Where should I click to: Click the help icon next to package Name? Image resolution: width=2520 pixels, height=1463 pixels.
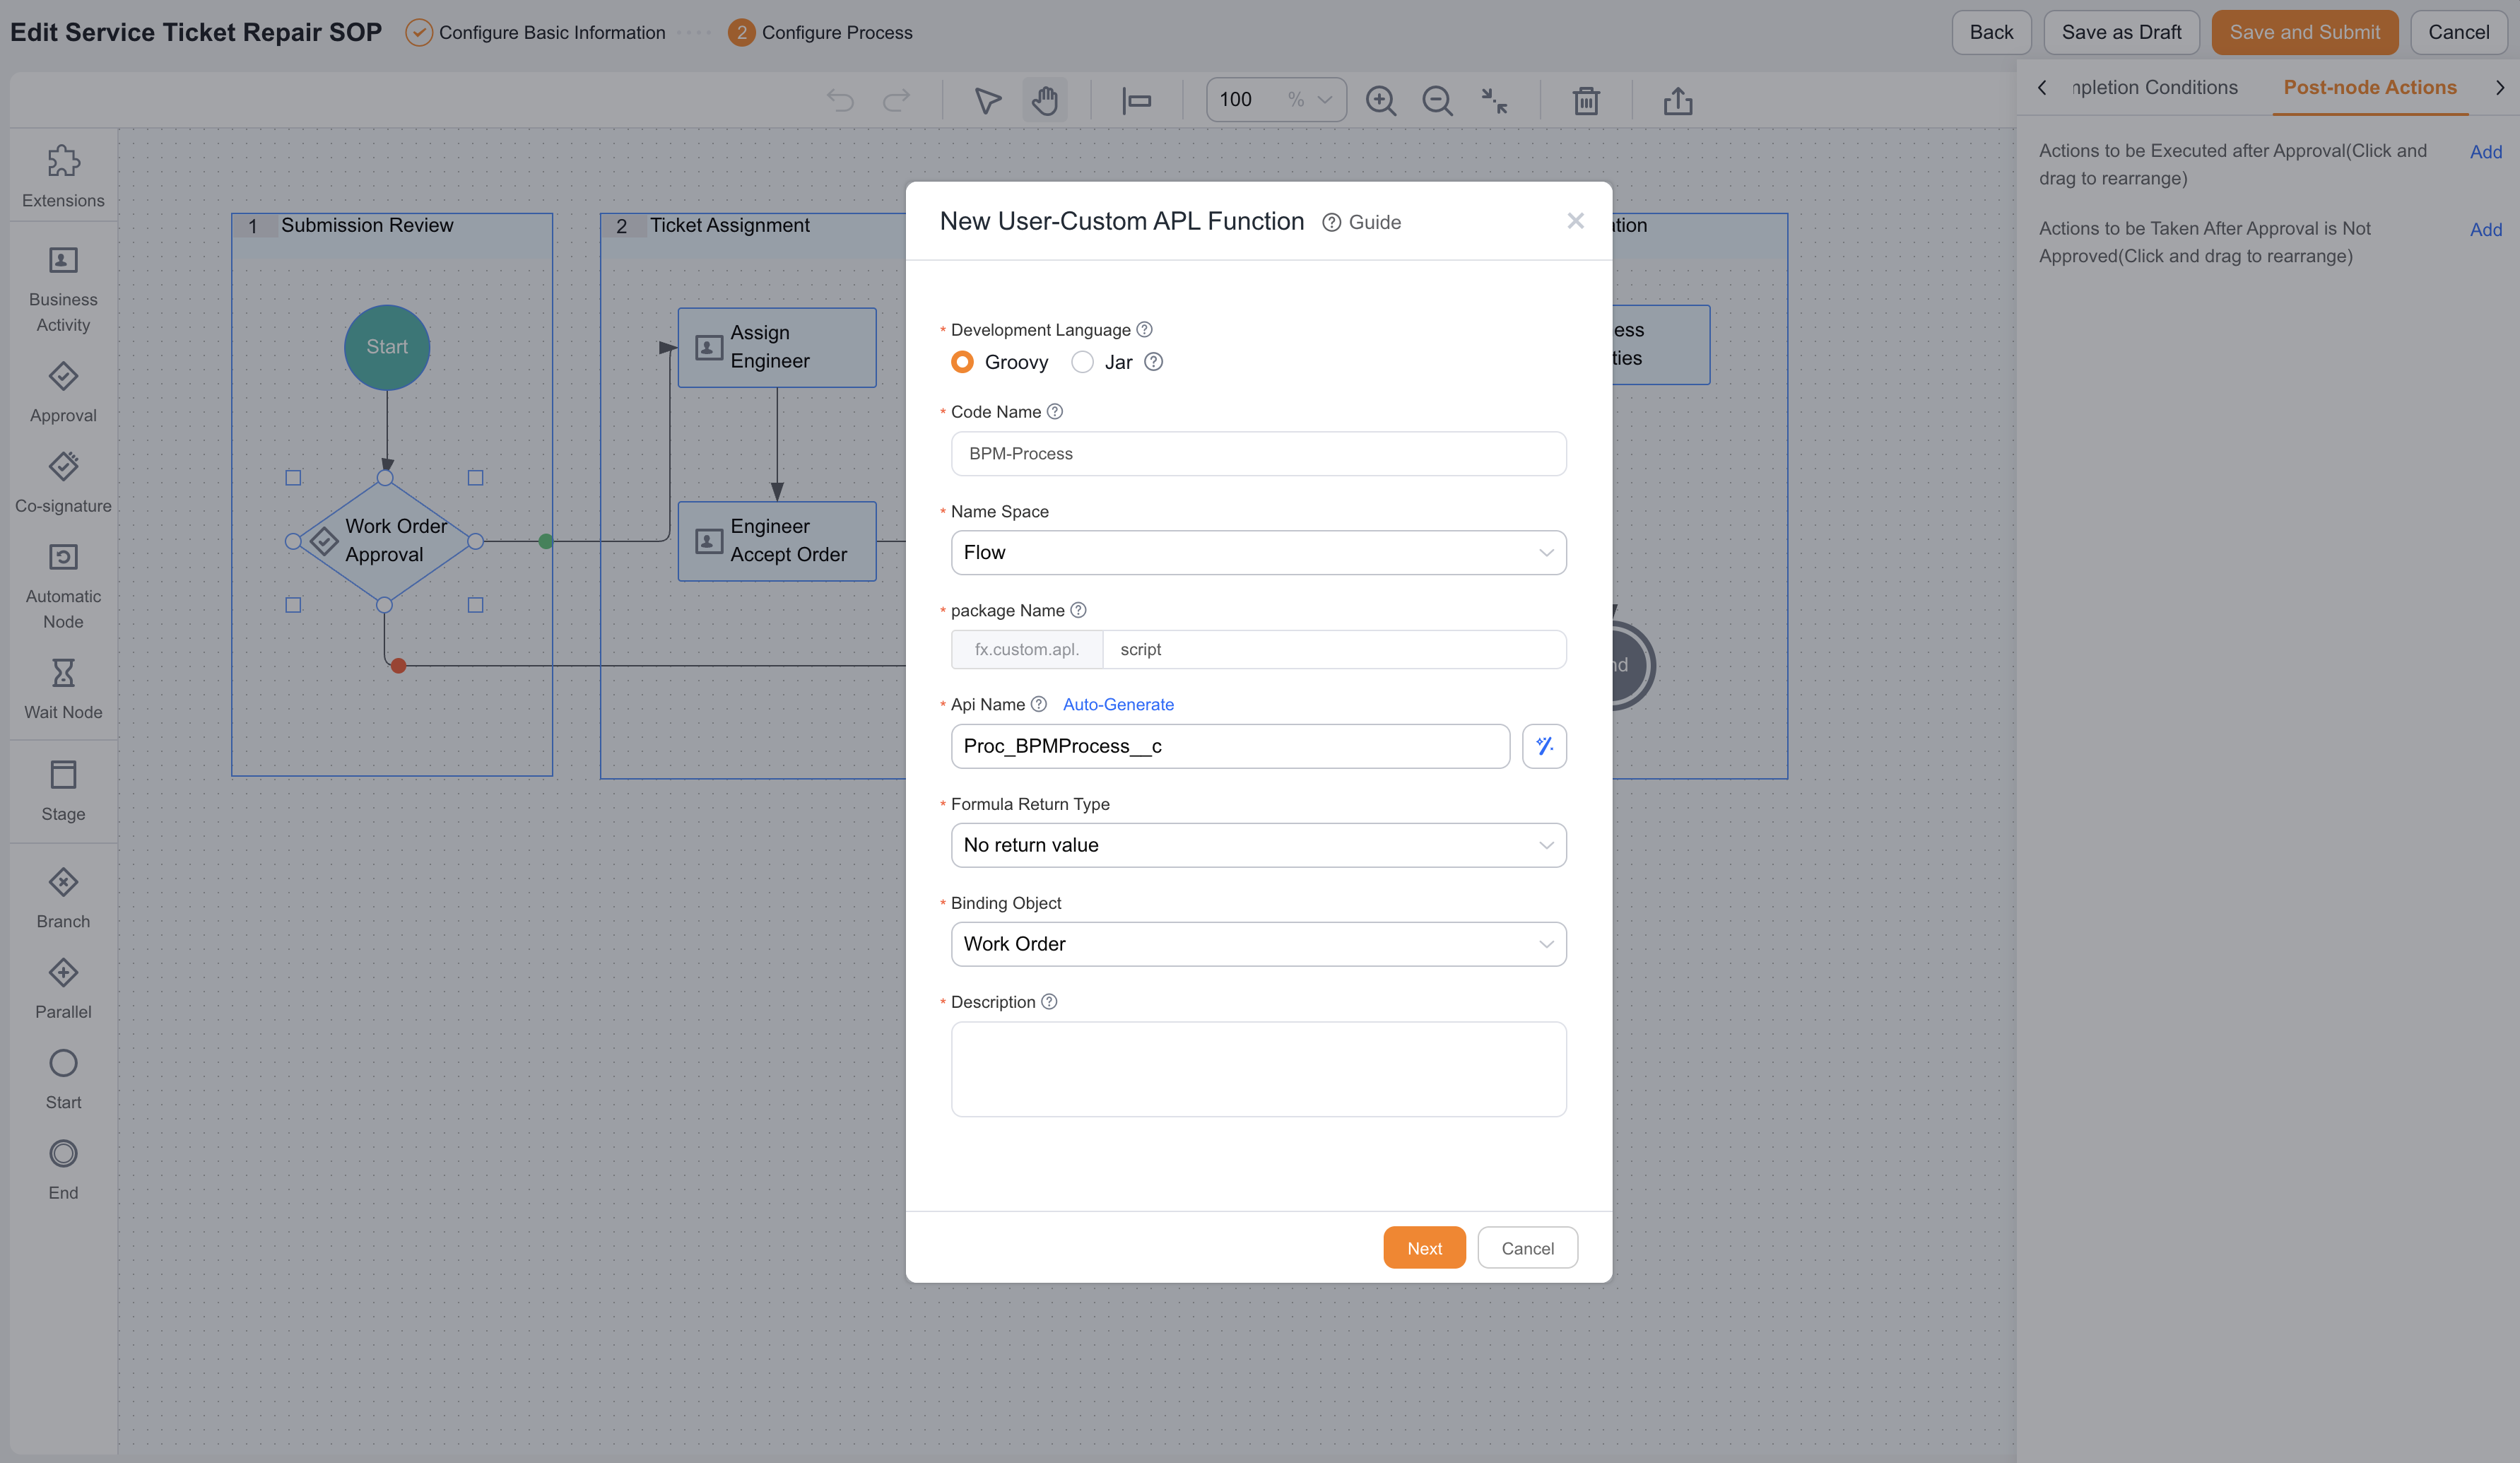1078,610
